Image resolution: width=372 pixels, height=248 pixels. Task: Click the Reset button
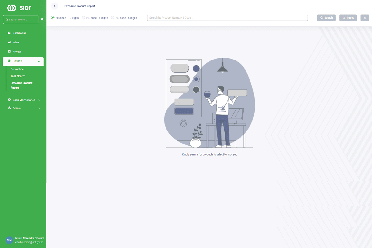(348, 18)
